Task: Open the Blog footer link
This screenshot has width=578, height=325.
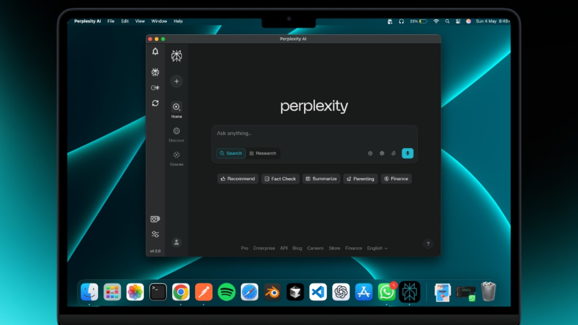Action: (297, 248)
